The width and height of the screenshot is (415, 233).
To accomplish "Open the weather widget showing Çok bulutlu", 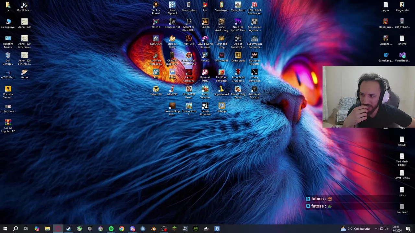I will 355,229.
